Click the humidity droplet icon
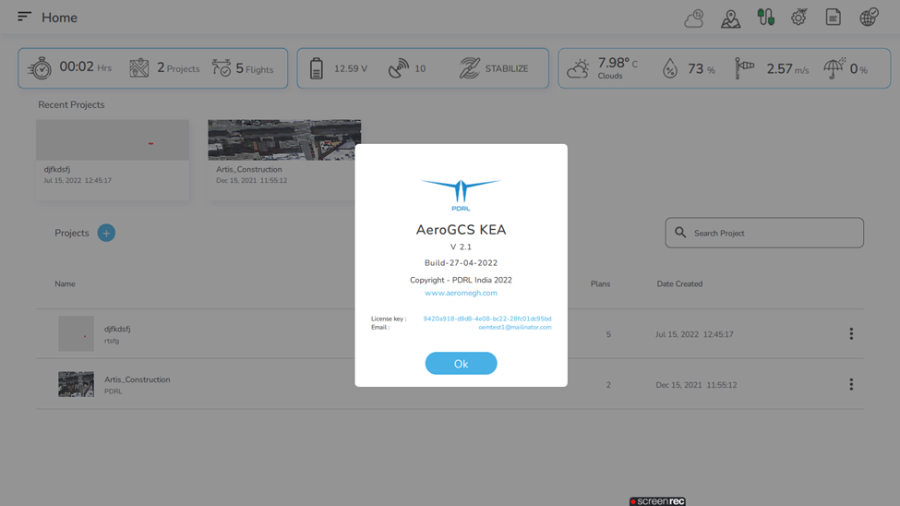 [670, 68]
